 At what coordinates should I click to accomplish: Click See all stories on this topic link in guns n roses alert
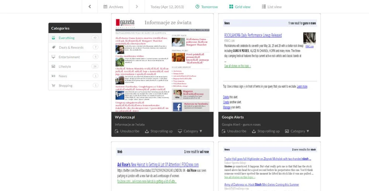(x=237, y=66)
